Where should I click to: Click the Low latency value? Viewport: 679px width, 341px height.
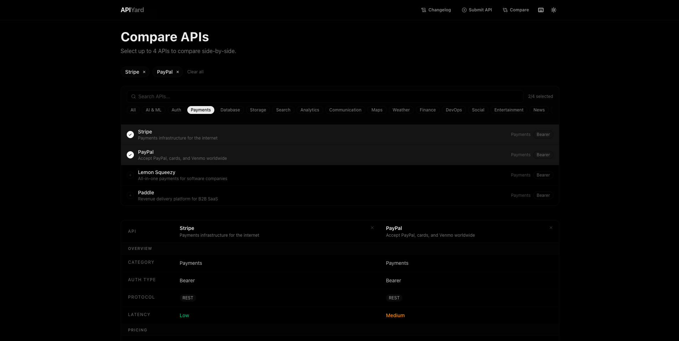[x=184, y=315]
